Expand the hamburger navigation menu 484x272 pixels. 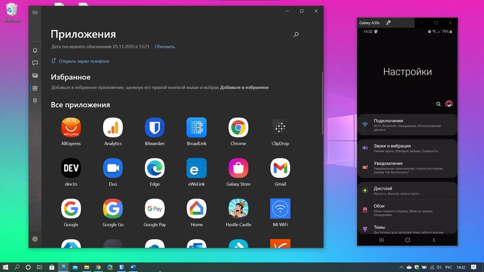tap(35, 12)
